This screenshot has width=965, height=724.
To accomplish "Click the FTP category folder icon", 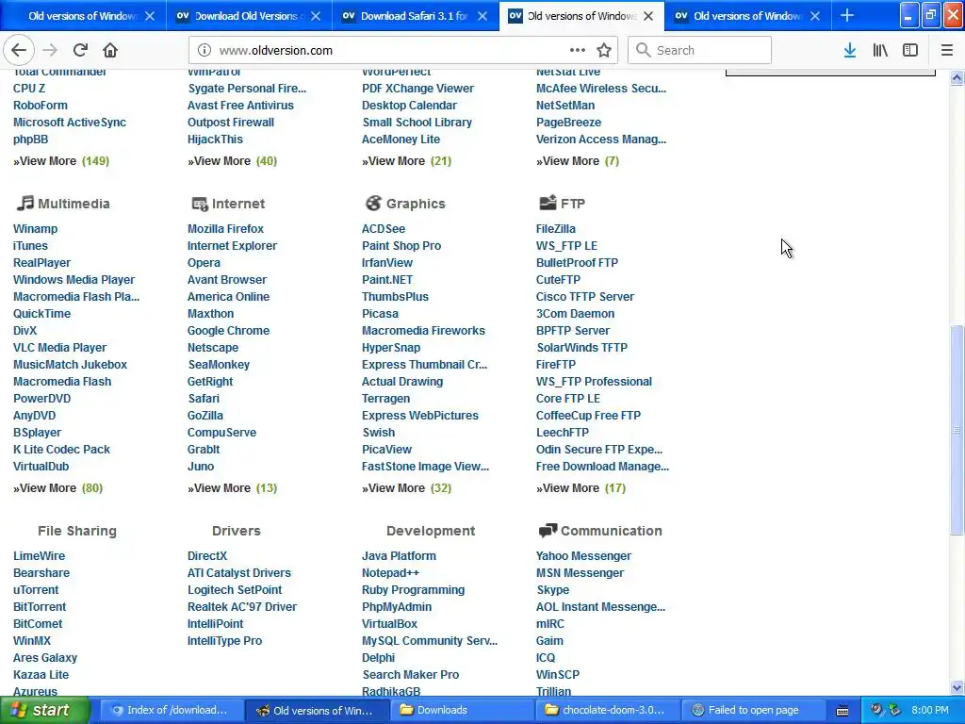I will pos(548,203).
